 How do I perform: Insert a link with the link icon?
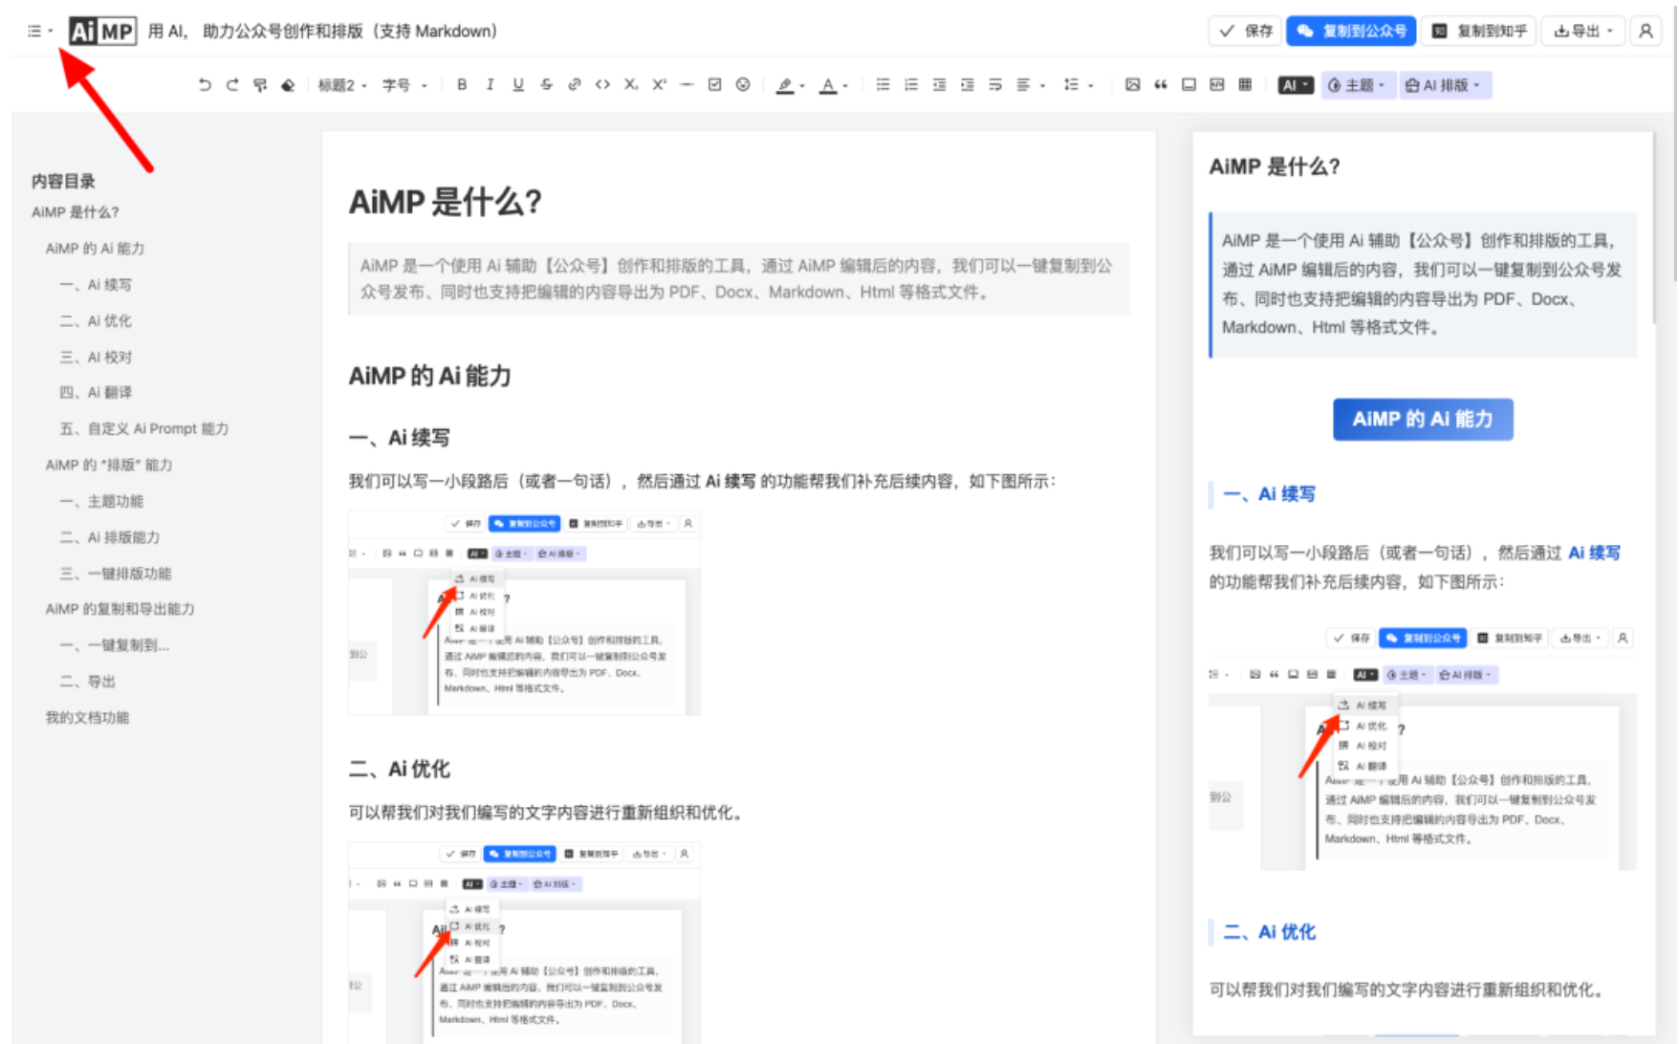tap(574, 85)
